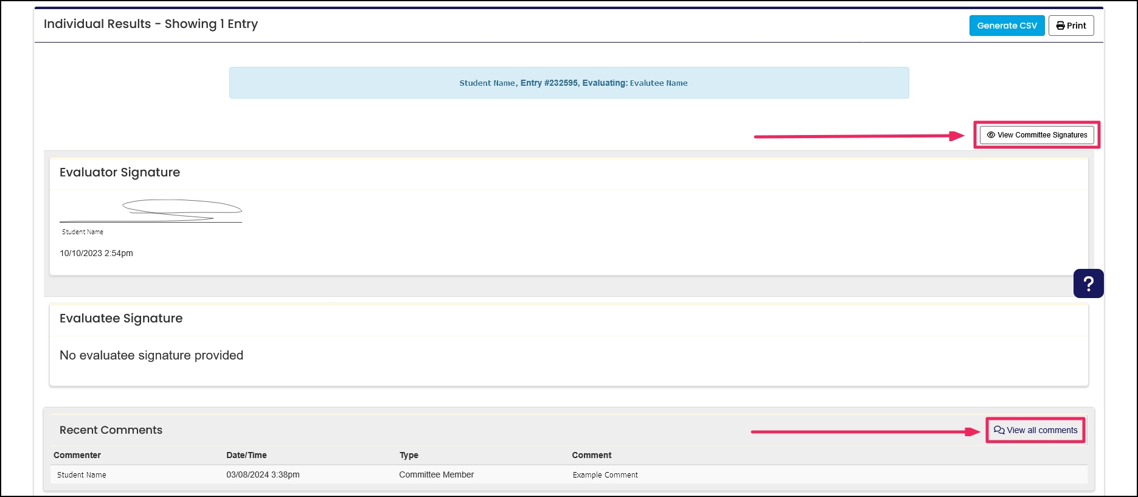This screenshot has width=1138, height=497.
Task: Click the Commenter column header
Action: (x=77, y=455)
